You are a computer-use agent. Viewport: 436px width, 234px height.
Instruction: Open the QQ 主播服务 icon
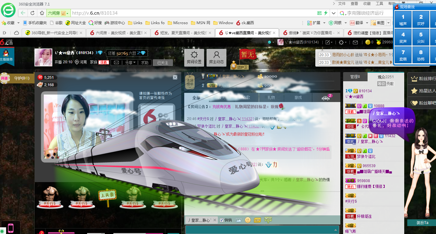[x=6, y=56]
